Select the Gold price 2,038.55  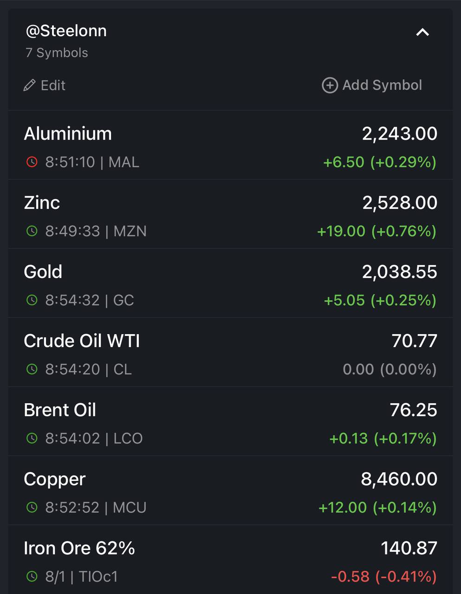coord(400,272)
